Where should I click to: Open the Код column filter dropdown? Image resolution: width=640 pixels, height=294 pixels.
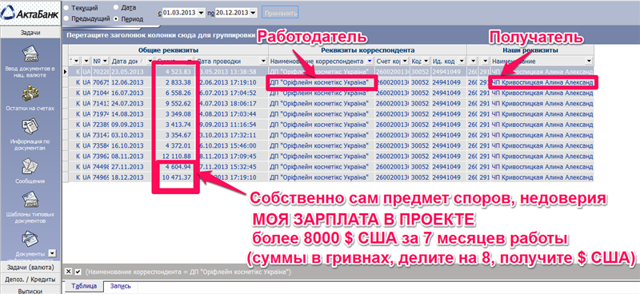[426, 62]
